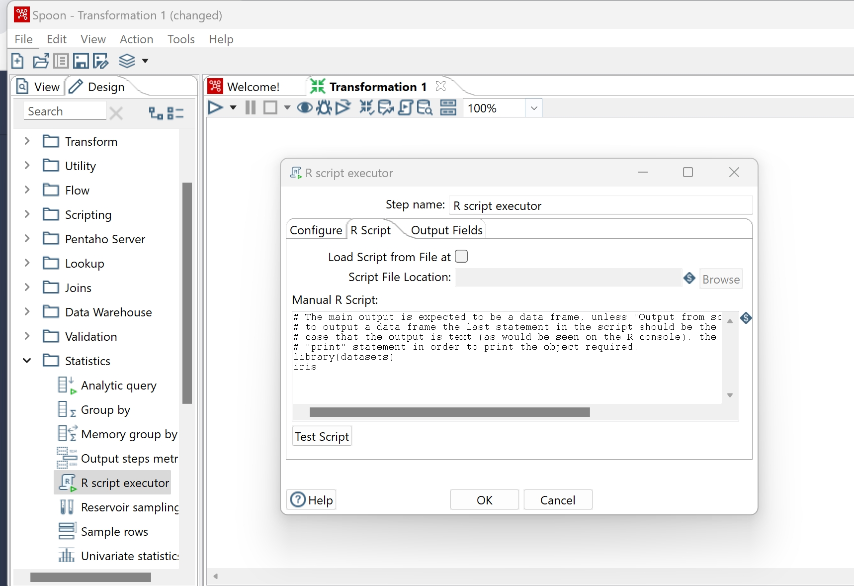Switch to the Output Fields tab

[446, 230]
